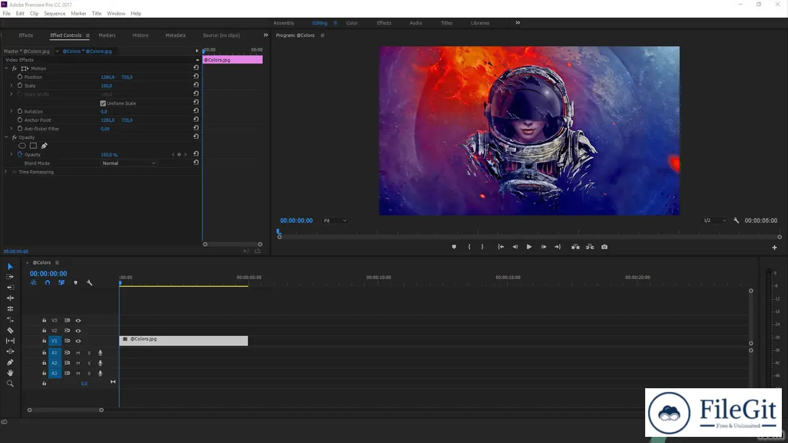Screen dimensions: 788x443
Task: Mute audio track A1
Action: [x=78, y=353]
